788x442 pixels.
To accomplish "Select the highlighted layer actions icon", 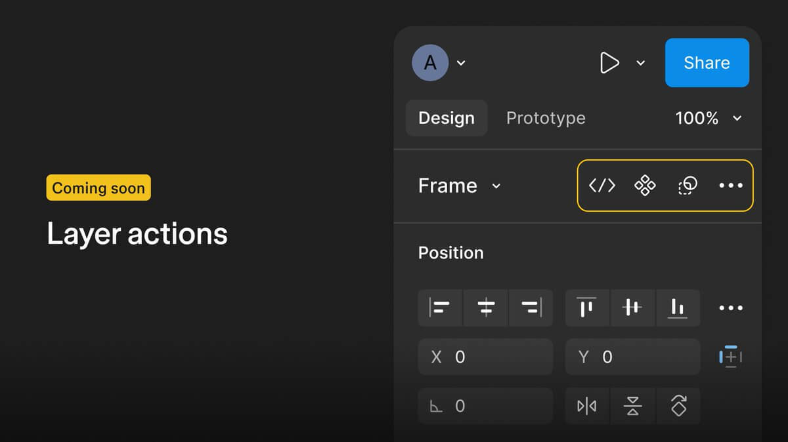I will pyautogui.click(x=687, y=186).
